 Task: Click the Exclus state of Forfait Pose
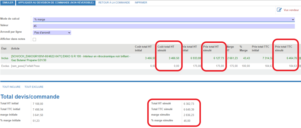tap(5, 66)
